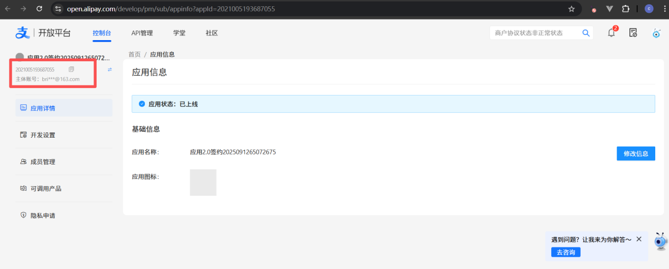This screenshot has height=269, width=669.
Task: Select 开发设置 in the sidebar
Action: point(43,135)
